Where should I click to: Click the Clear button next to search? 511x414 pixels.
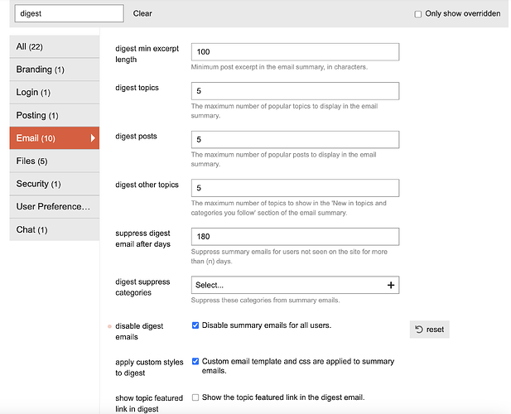click(142, 13)
